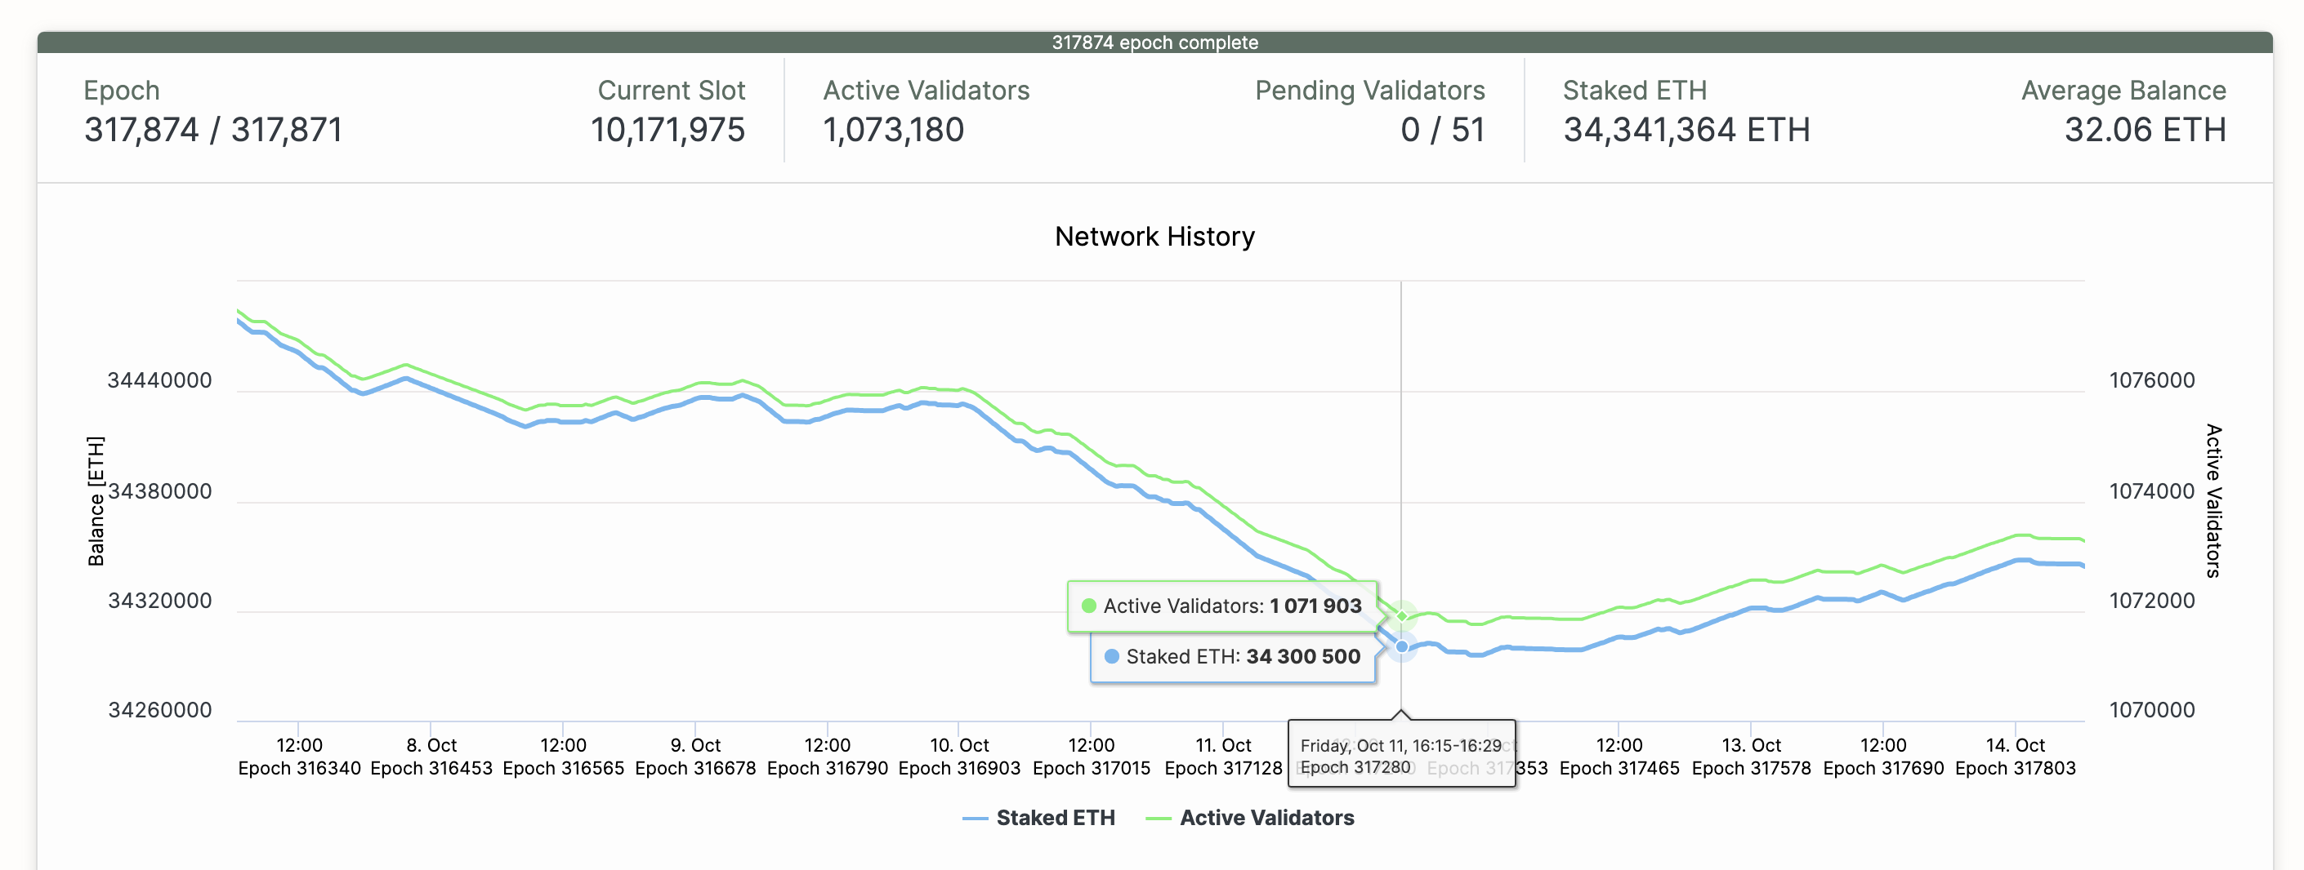Image resolution: width=2304 pixels, height=870 pixels.
Task: Click the Staked ETH value 34,341,364 ETH
Action: pos(1687,131)
